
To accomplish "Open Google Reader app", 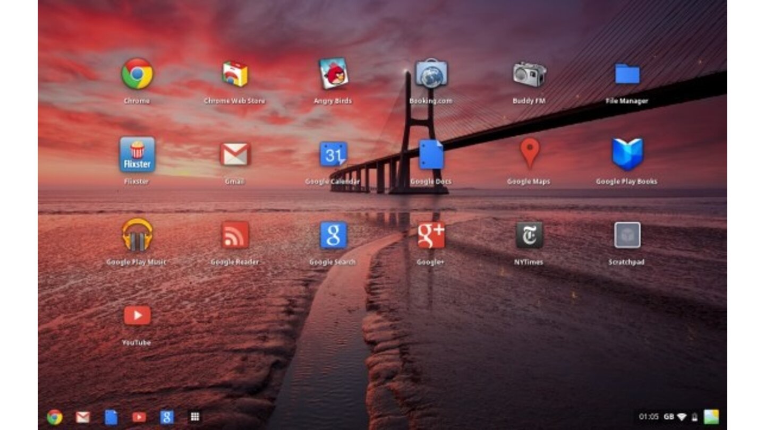I will tap(235, 235).
